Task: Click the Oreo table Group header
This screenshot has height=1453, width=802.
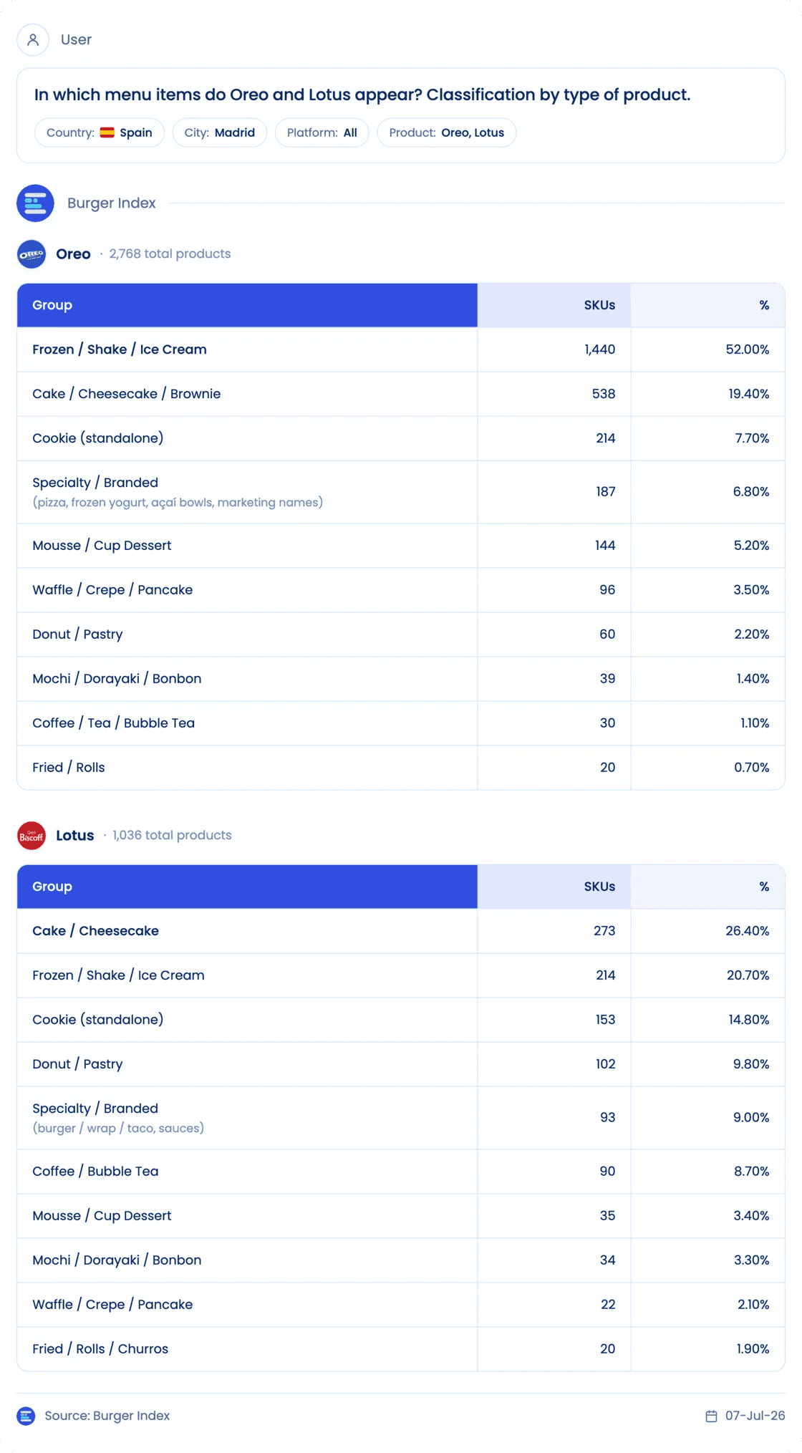Action: tap(247, 305)
